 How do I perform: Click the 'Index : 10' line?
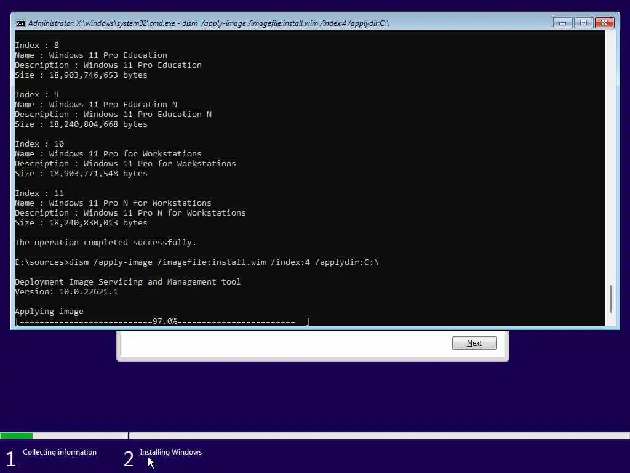coord(39,144)
